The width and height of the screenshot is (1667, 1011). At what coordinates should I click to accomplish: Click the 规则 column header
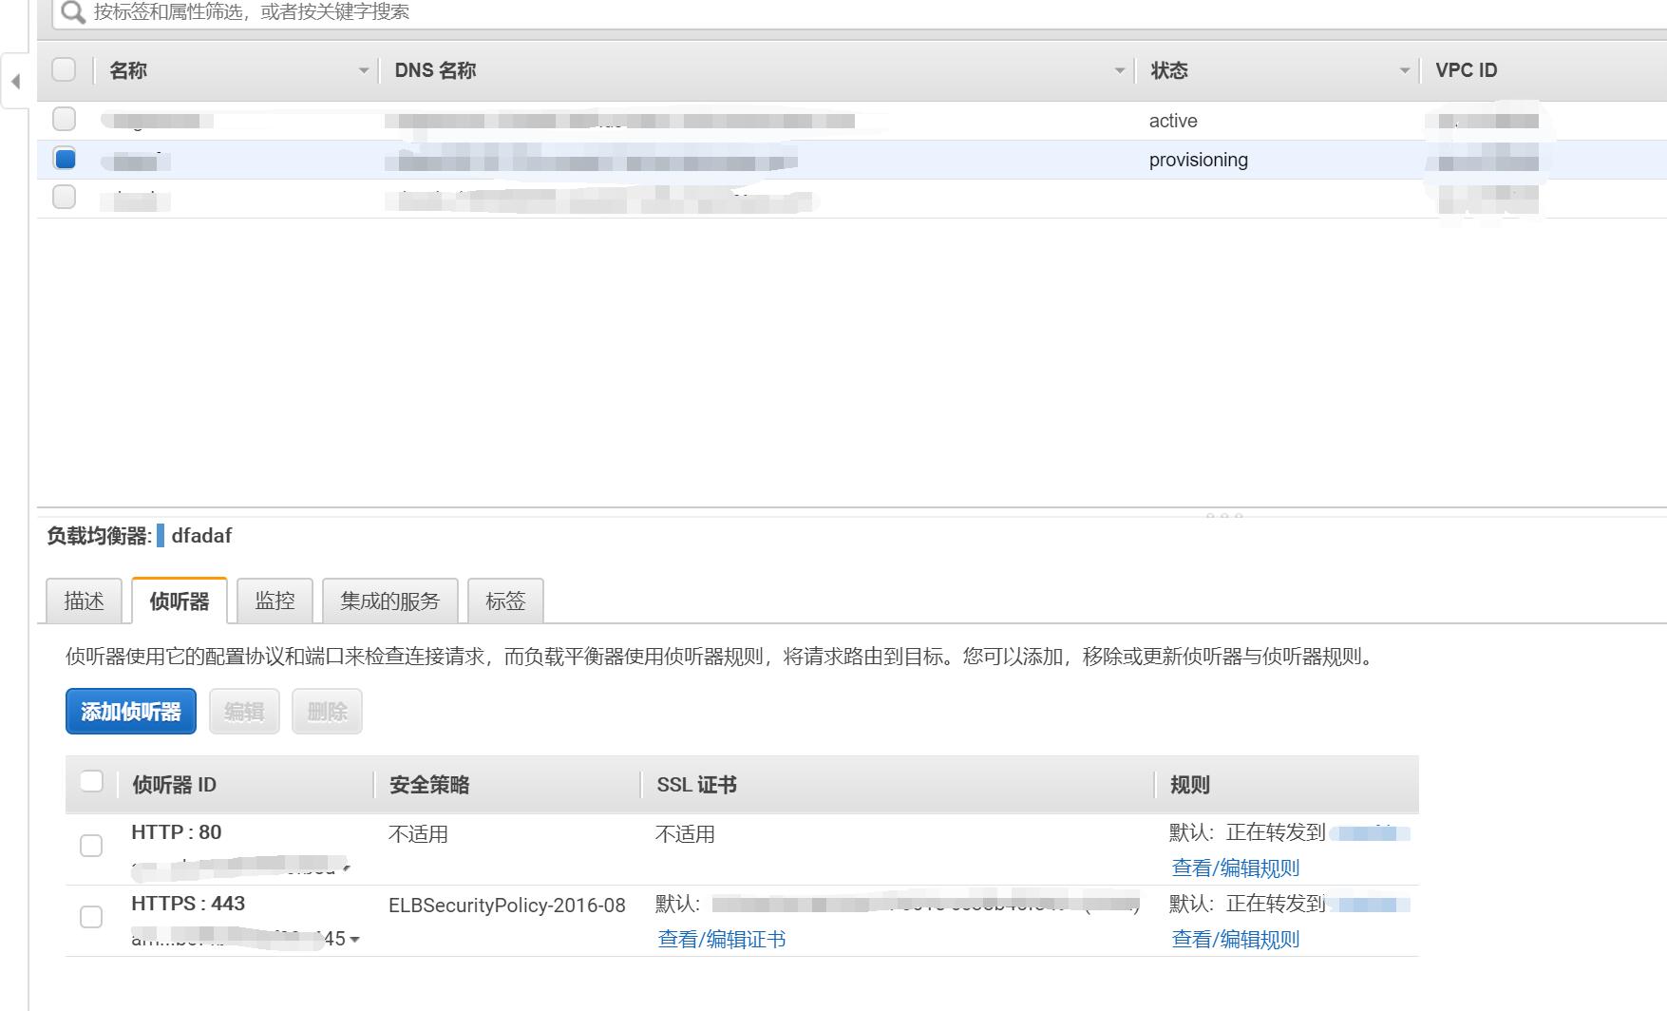[1190, 785]
